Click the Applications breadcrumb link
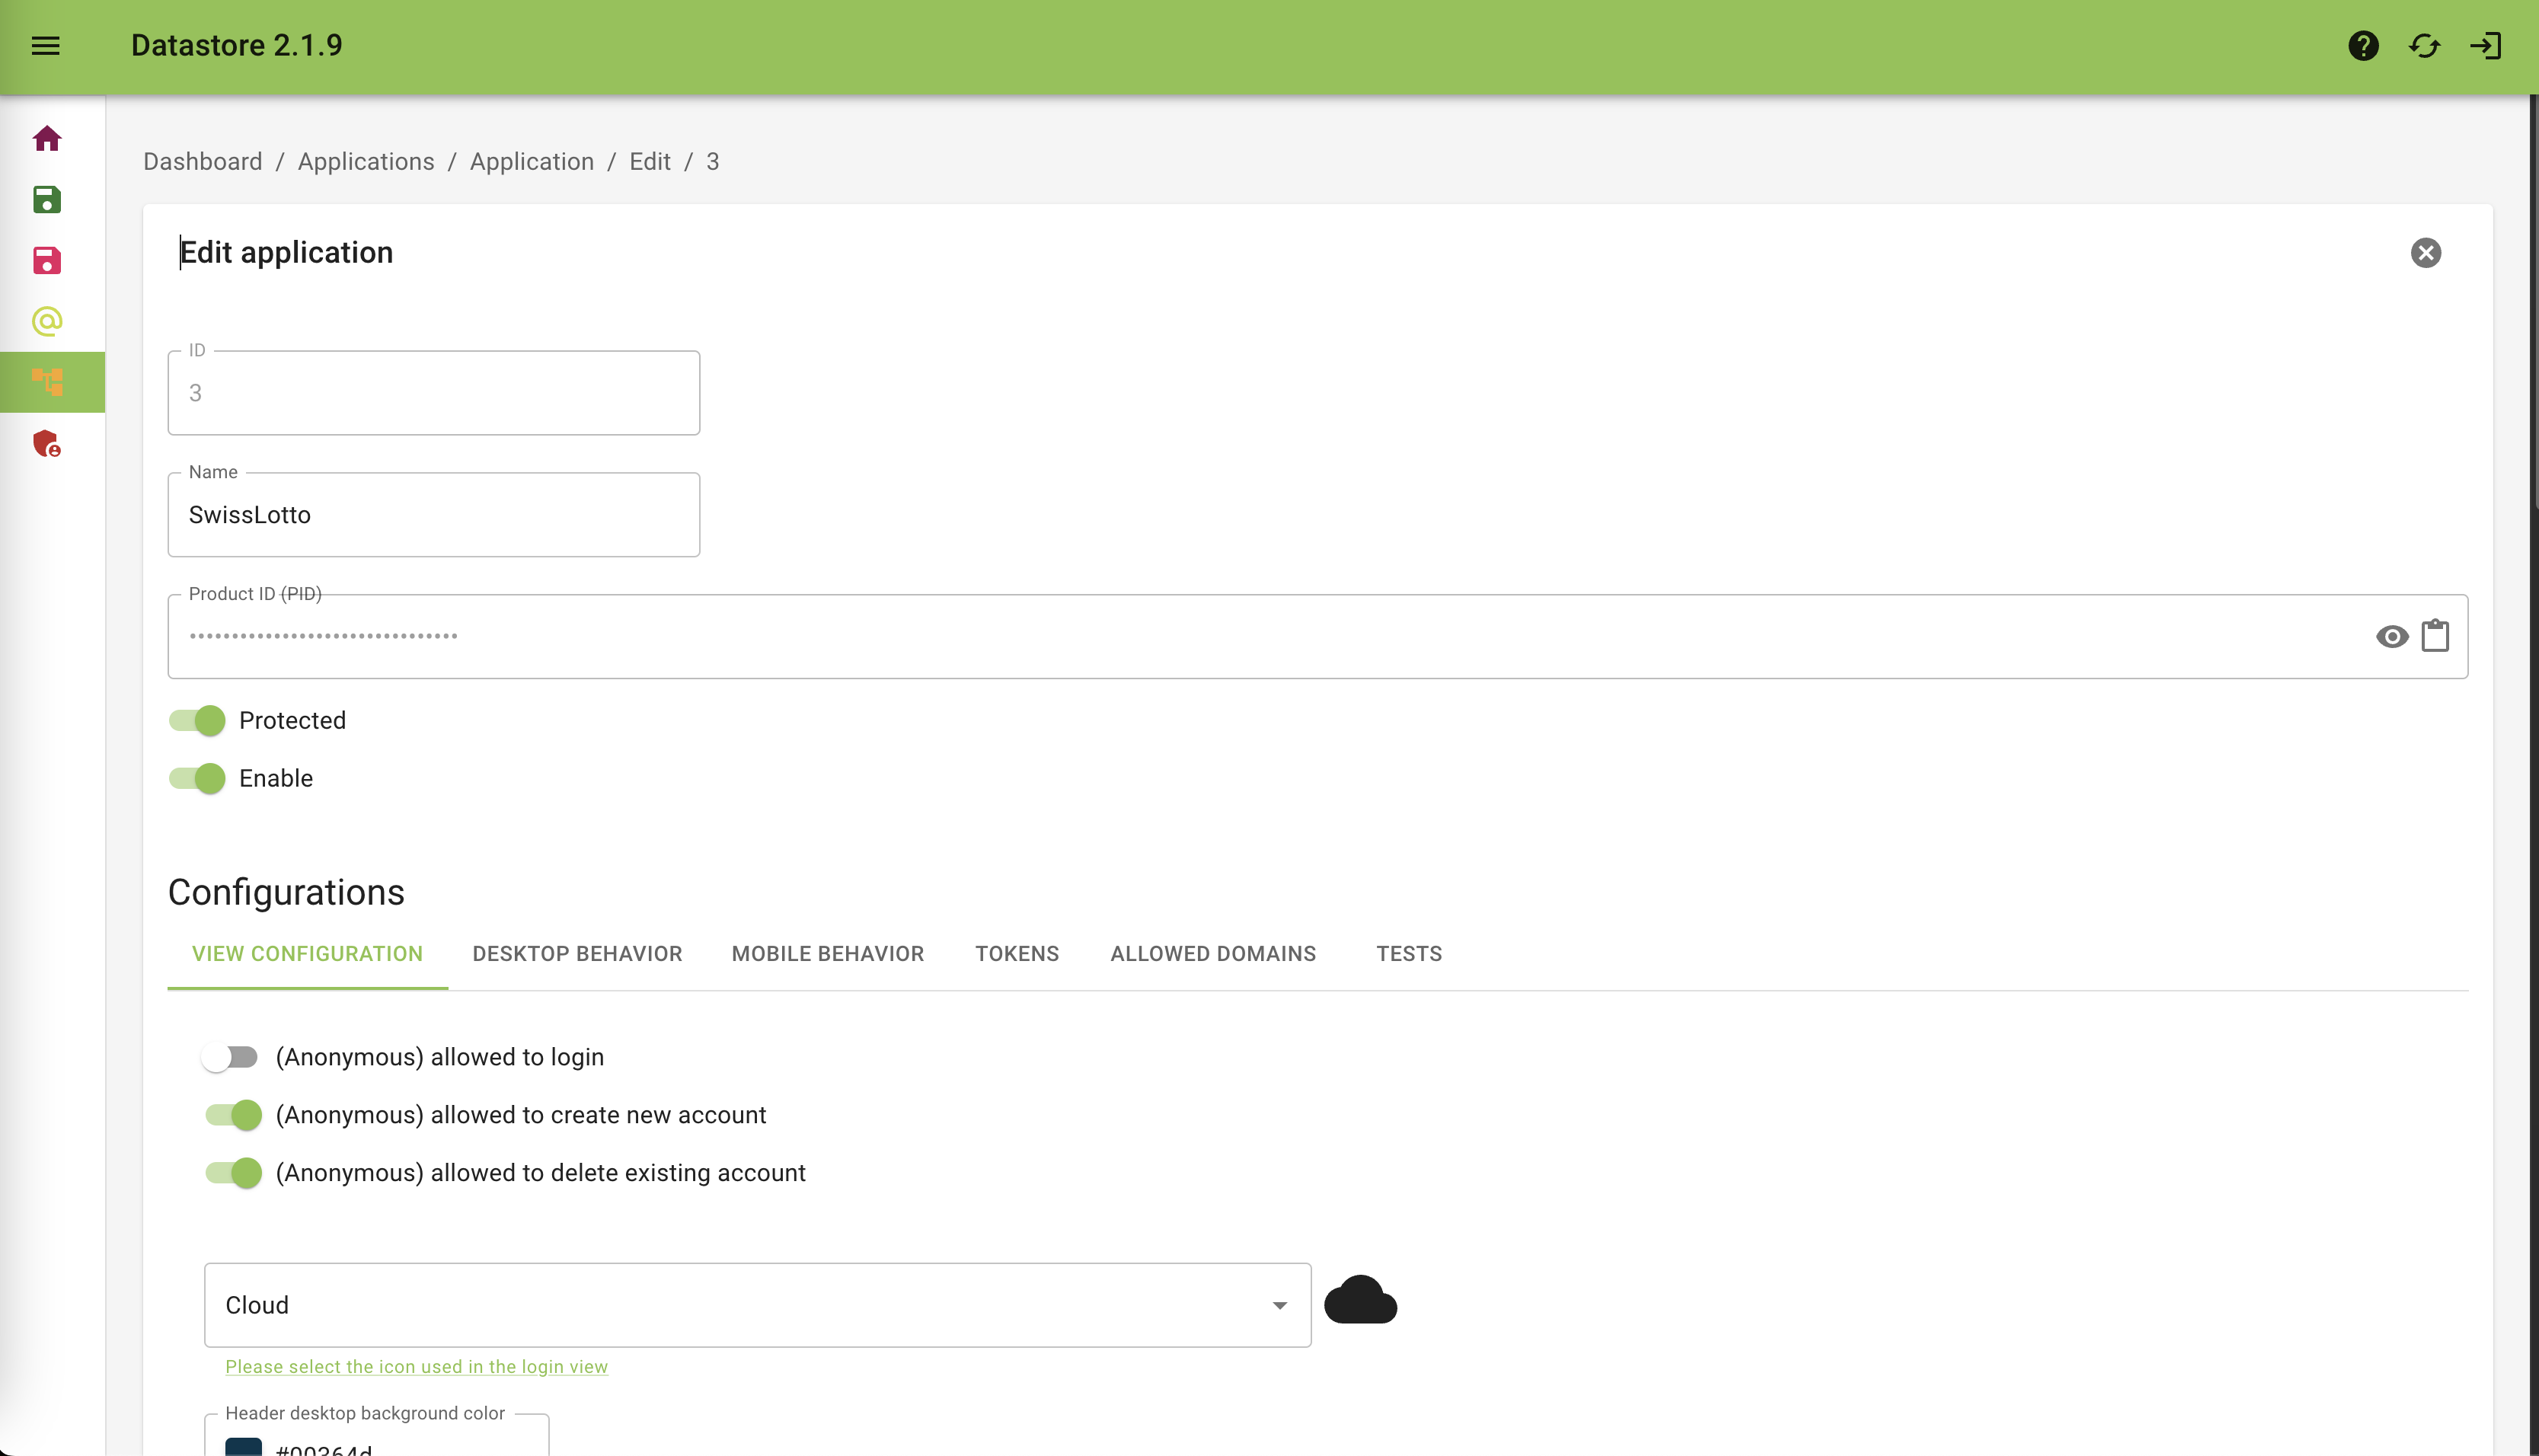Image resolution: width=2539 pixels, height=1456 pixels. [366, 162]
